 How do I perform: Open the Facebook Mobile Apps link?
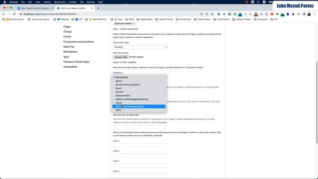76,62
